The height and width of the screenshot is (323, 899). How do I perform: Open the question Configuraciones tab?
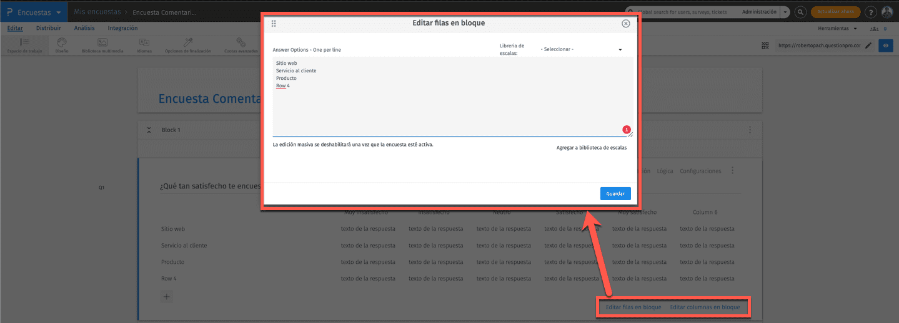pos(700,171)
